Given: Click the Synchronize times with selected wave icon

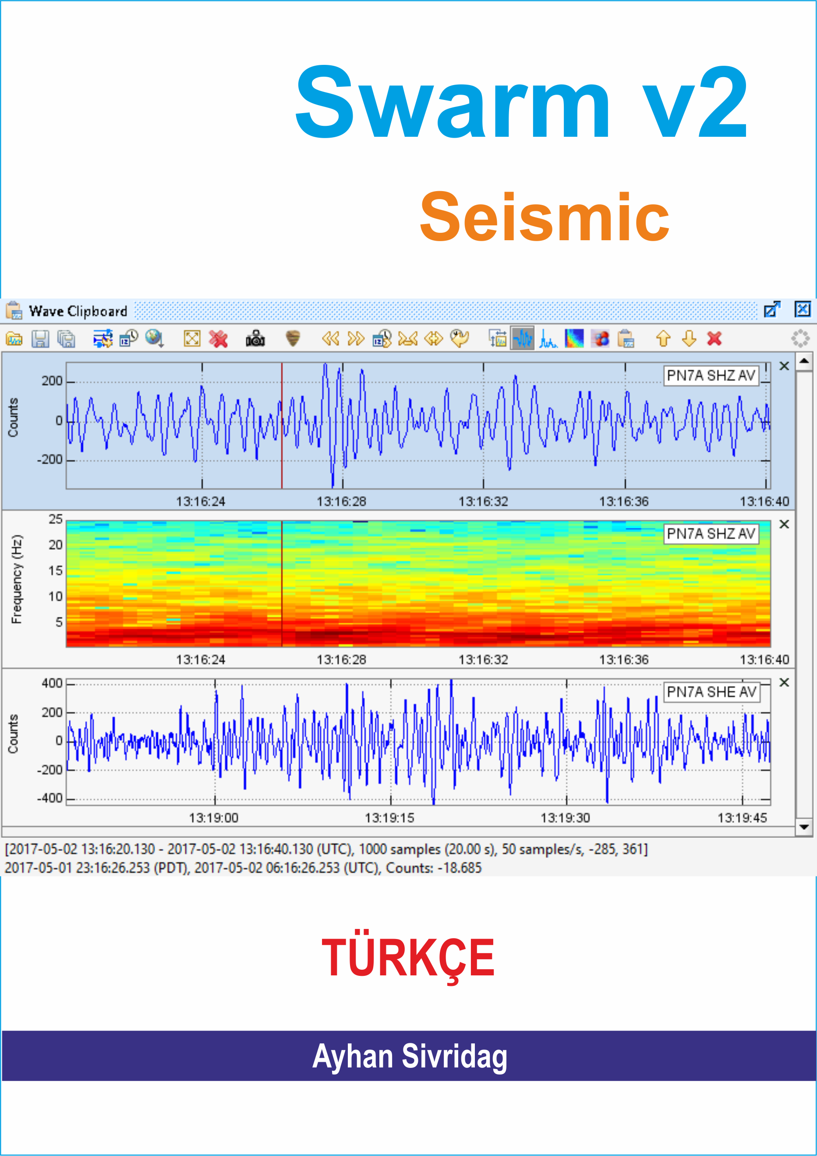Looking at the screenshot, I should click(x=103, y=339).
